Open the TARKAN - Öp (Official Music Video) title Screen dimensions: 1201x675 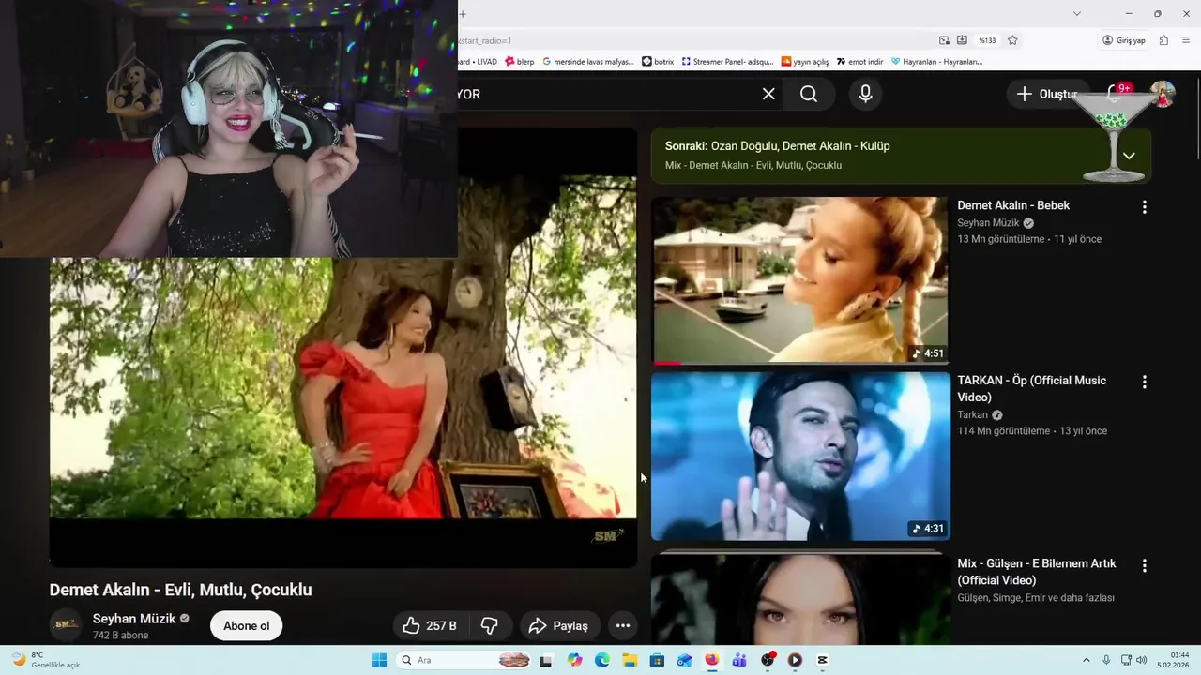1032,389
